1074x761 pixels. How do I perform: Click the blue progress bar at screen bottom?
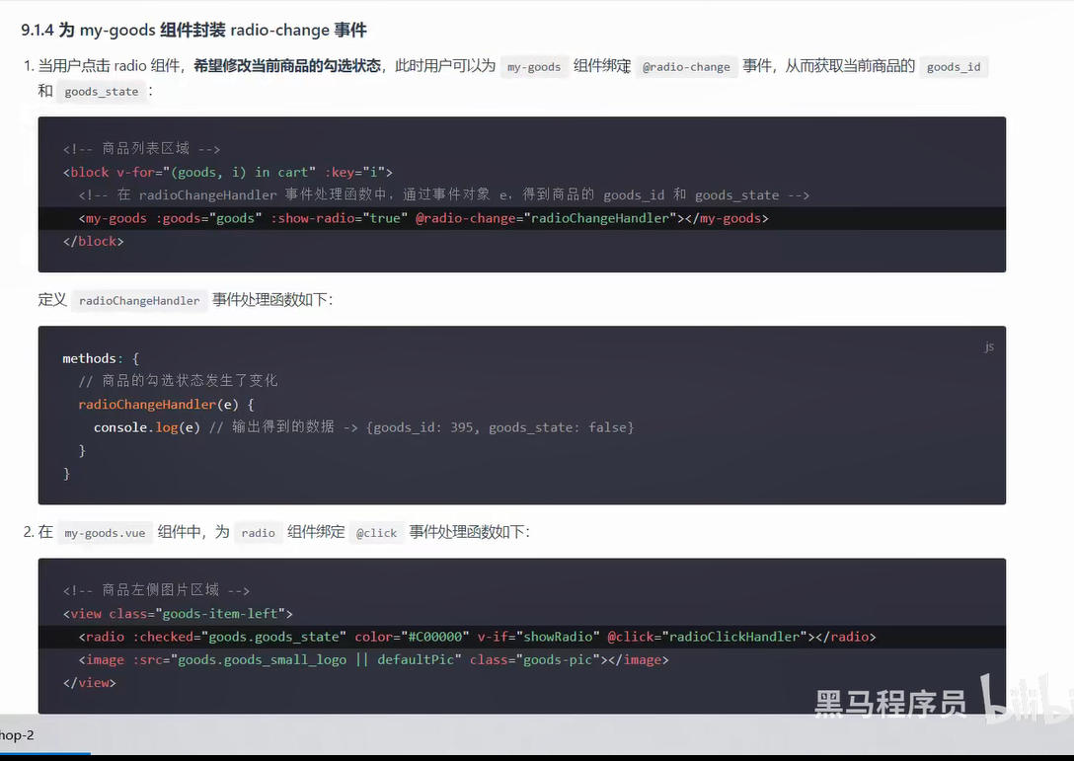(45, 753)
